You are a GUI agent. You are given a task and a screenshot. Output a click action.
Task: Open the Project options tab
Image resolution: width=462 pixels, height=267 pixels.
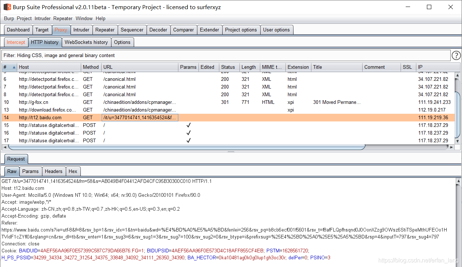241,30
